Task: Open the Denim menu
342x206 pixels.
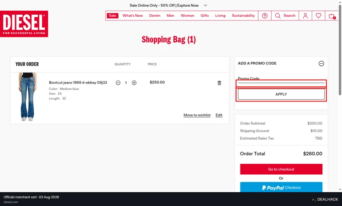Action: tap(155, 16)
